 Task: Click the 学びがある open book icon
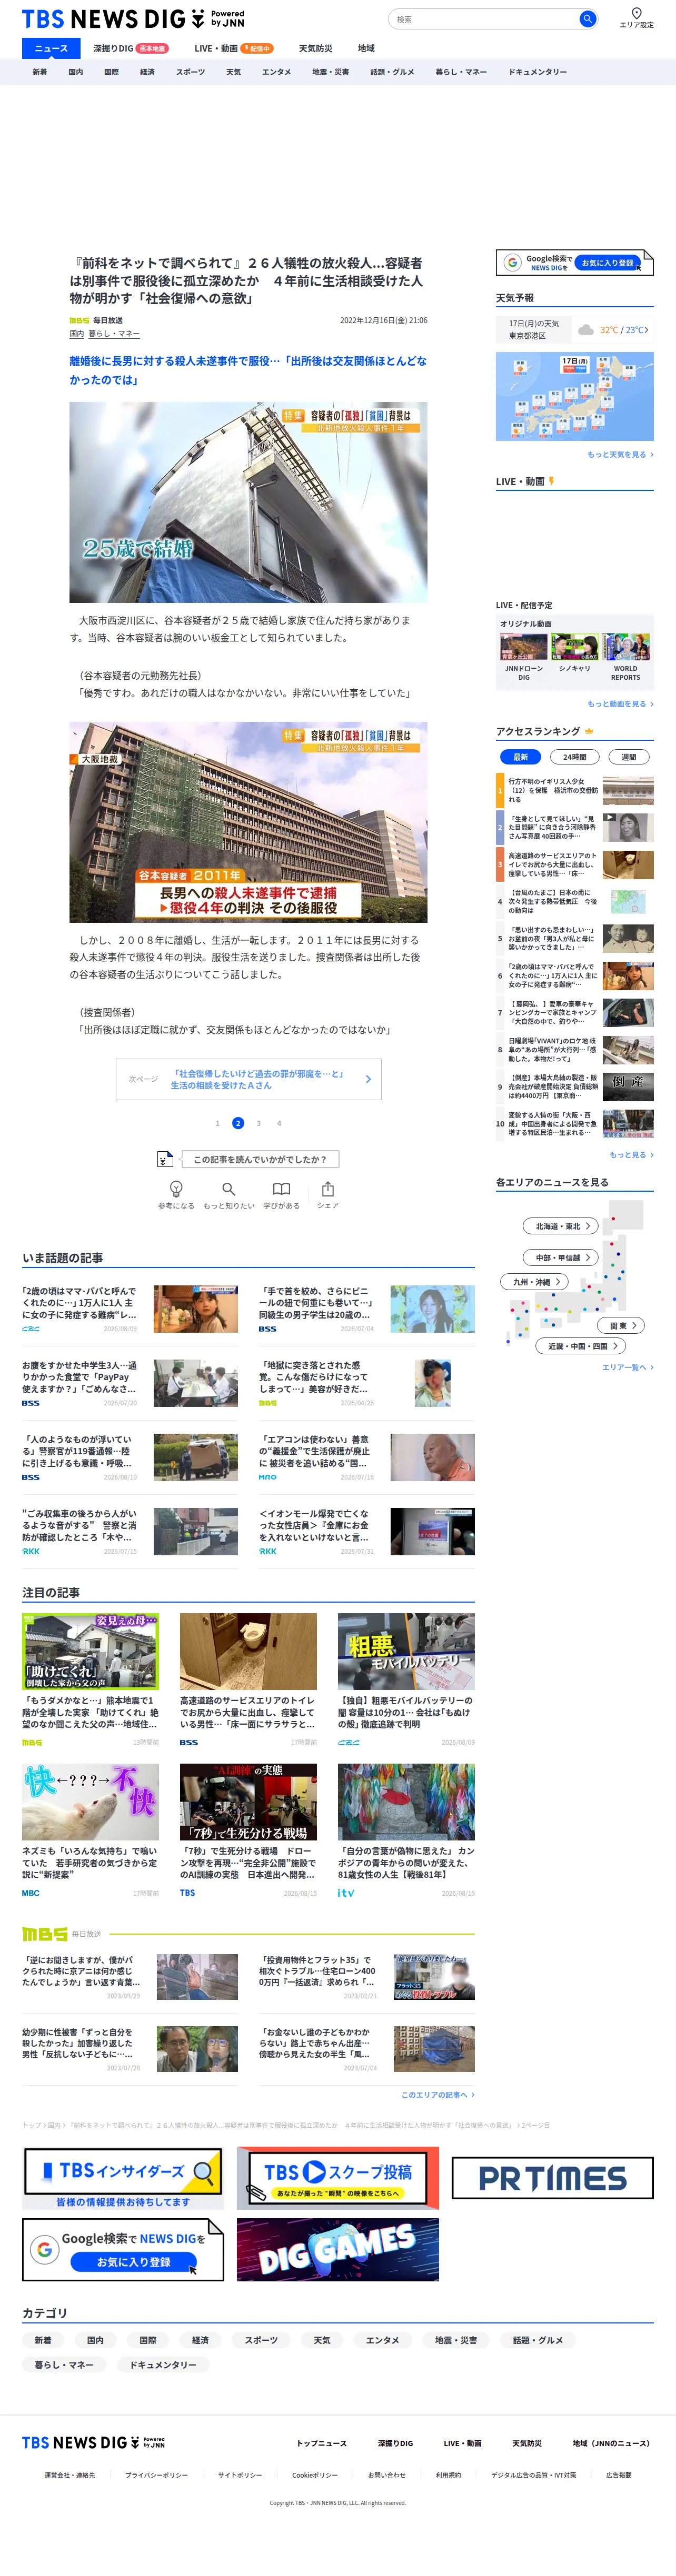[x=282, y=1188]
